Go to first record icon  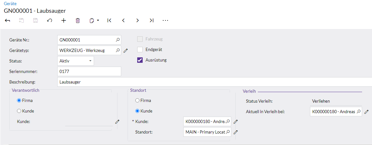109,20
